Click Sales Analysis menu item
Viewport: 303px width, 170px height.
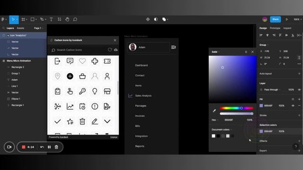[143, 95]
